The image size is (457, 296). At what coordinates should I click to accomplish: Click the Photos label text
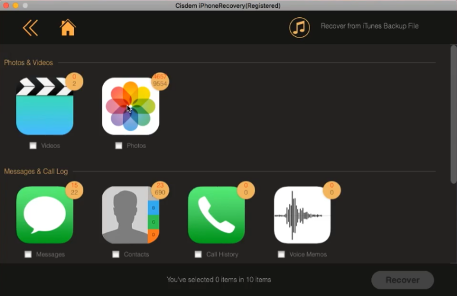click(136, 146)
